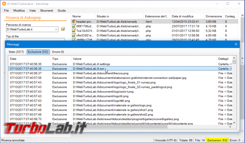Click the Unicode (UTF-8) status bar entry
The image size is (245, 143).
165,140
